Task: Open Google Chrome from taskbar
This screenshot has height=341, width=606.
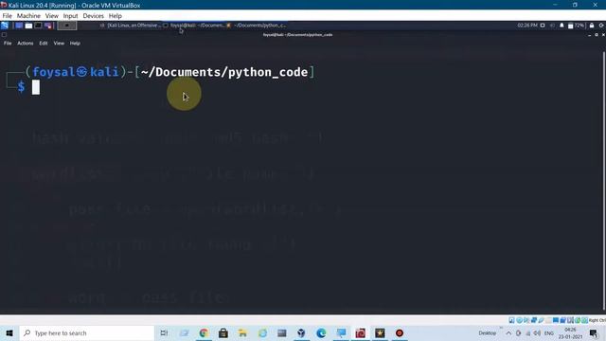Action: point(204,332)
